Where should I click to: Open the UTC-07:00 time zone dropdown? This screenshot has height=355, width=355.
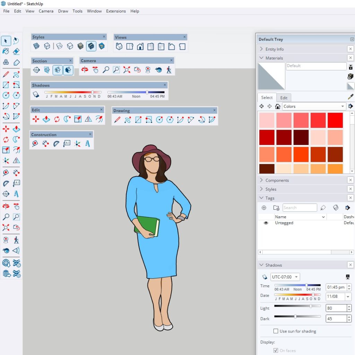(x=285, y=277)
